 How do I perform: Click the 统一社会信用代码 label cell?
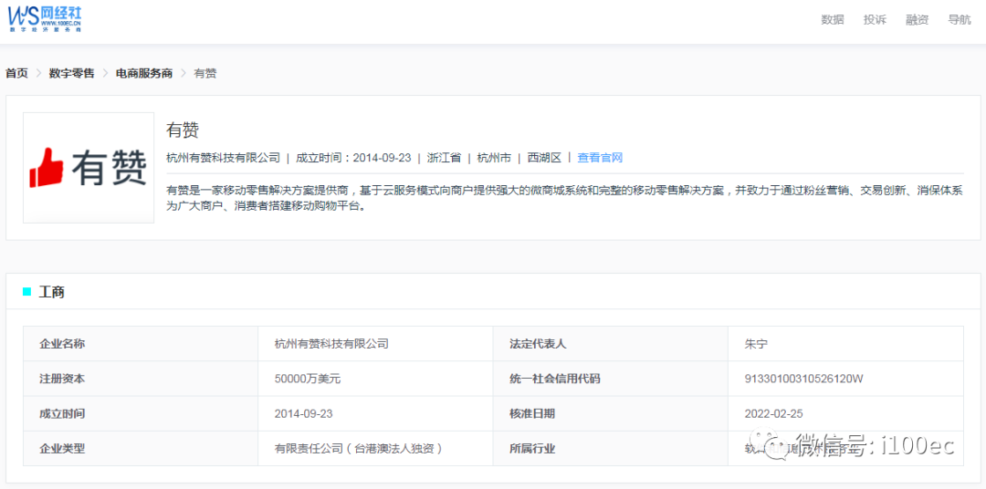pyautogui.click(x=611, y=379)
